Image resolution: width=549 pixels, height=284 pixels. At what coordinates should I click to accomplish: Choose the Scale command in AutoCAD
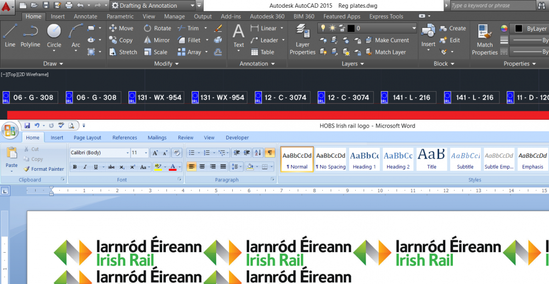tap(155, 52)
